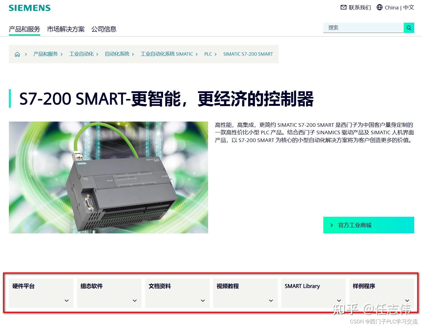The height and width of the screenshot is (327, 422).
Task: Expand the 组态软件 panel
Action: 135,300
